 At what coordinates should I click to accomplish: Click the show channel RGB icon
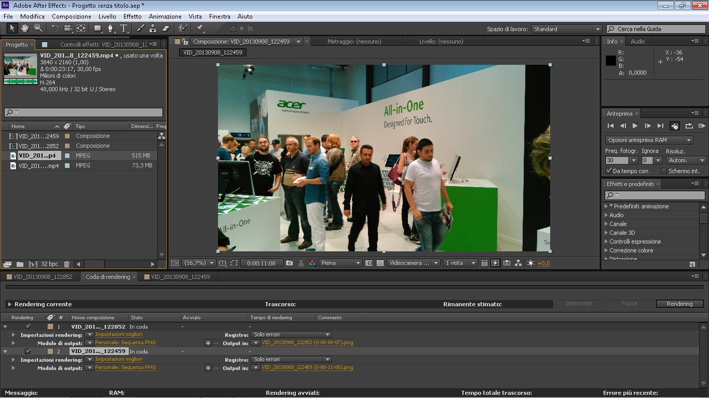[312, 263]
